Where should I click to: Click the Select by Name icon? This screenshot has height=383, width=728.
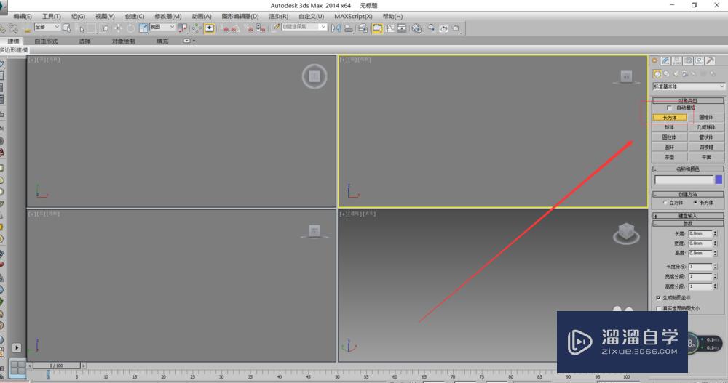click(x=82, y=28)
